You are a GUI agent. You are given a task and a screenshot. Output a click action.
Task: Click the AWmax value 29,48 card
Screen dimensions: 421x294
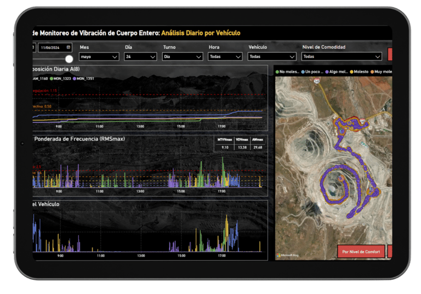coord(258,147)
